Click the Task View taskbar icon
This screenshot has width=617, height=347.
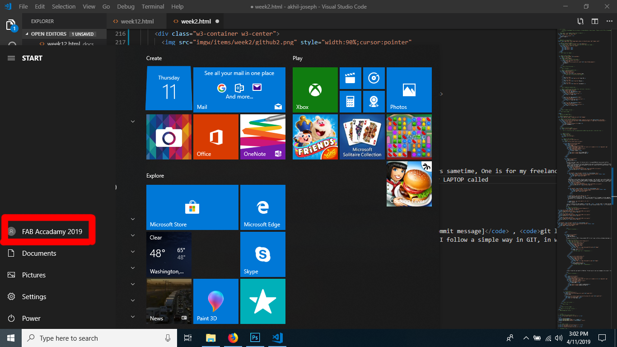tap(188, 338)
